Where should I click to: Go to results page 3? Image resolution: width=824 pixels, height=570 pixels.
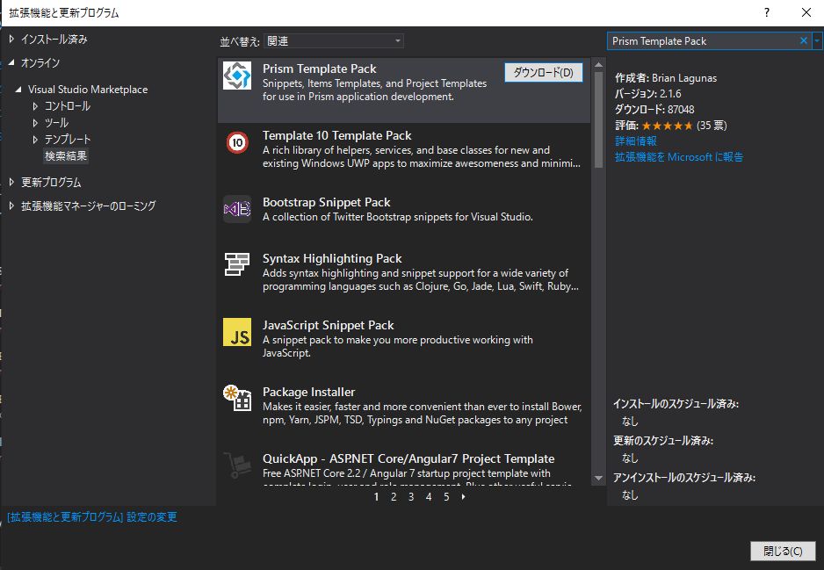[x=411, y=496]
